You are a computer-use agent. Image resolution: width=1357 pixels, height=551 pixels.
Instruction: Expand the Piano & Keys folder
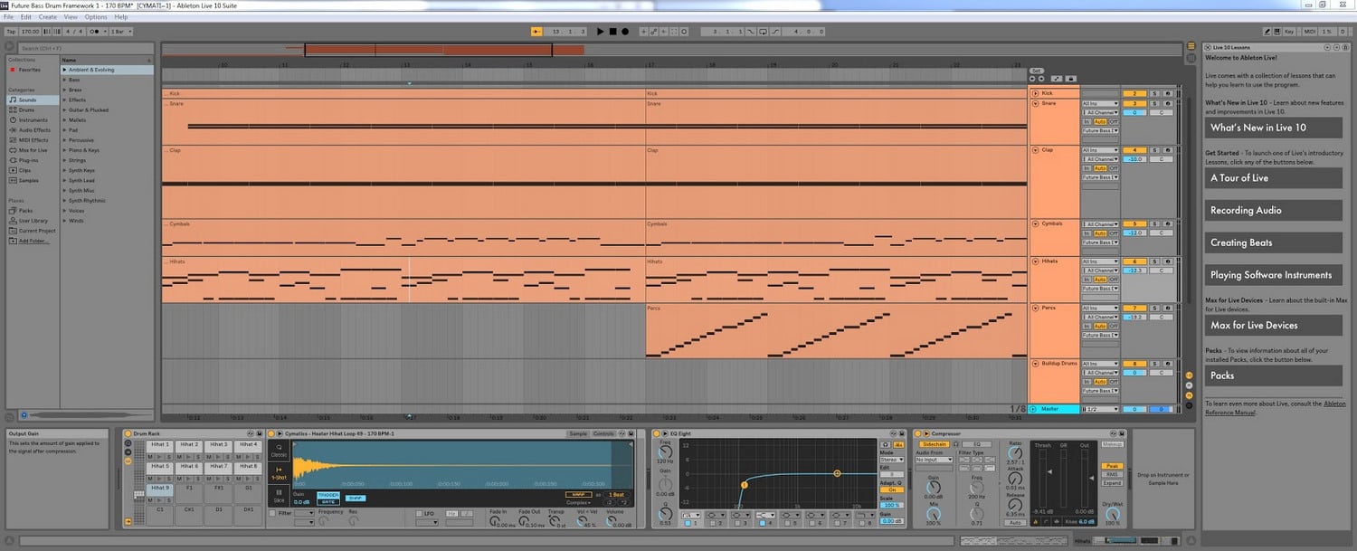[64, 150]
